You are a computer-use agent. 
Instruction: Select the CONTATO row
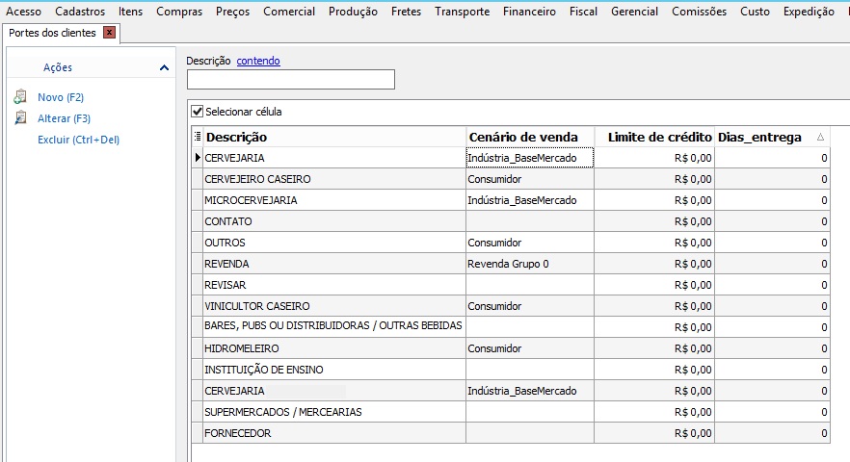511,221
